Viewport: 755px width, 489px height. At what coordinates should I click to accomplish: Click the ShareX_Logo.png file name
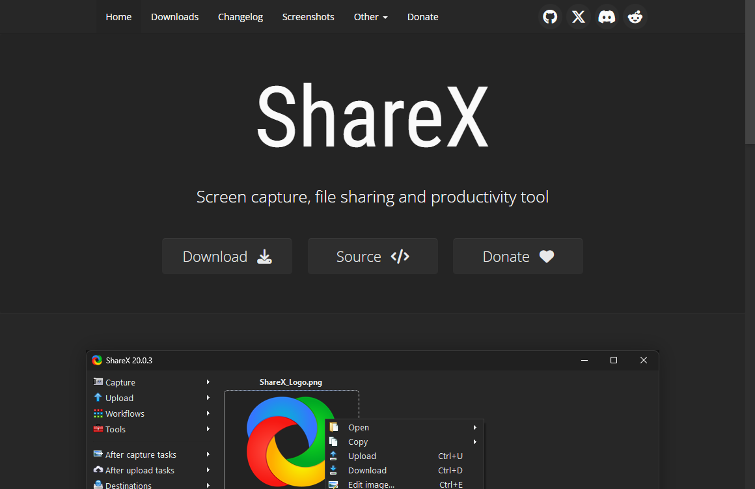point(291,382)
